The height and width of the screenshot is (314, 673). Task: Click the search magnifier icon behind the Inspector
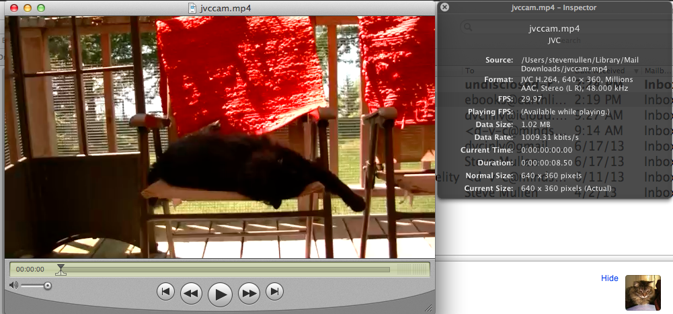tap(468, 27)
